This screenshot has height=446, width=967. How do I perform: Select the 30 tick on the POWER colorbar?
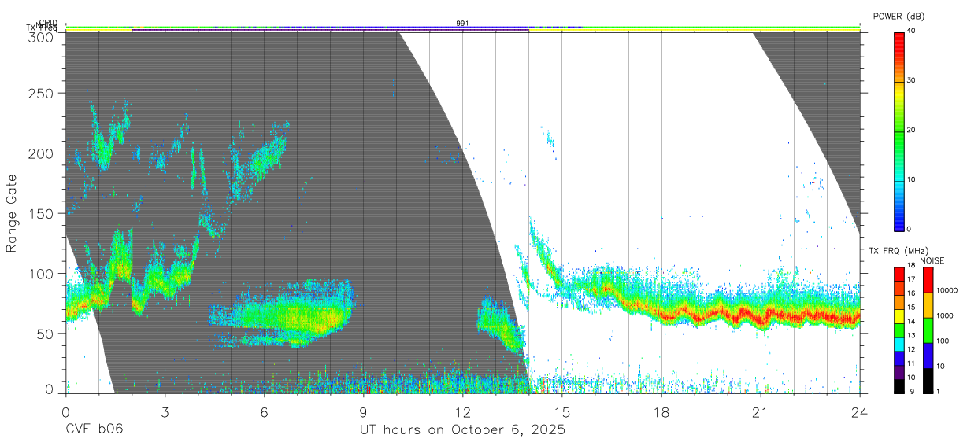tap(913, 80)
